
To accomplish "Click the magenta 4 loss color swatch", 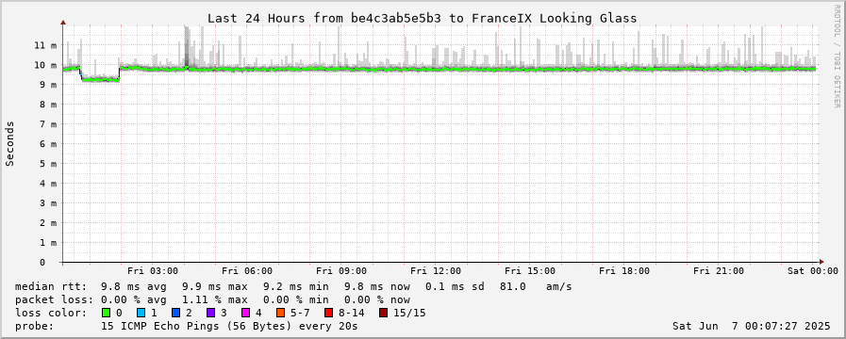I will tap(245, 313).
